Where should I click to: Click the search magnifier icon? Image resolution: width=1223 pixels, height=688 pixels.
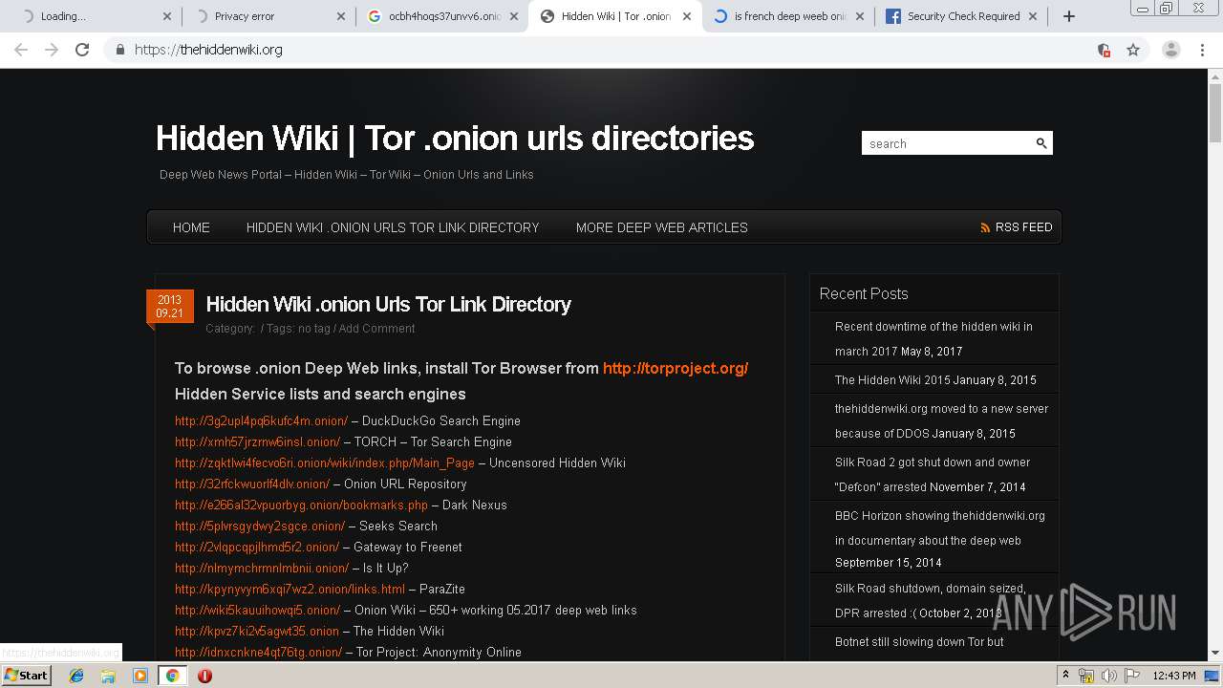pyautogui.click(x=1041, y=143)
